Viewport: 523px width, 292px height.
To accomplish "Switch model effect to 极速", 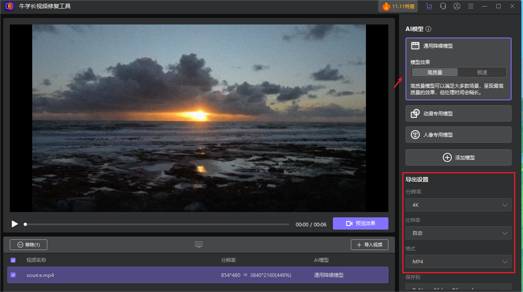I will coord(482,72).
